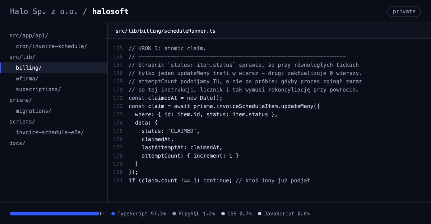Click line number 168
The image size is (431, 224).
pos(118,73)
